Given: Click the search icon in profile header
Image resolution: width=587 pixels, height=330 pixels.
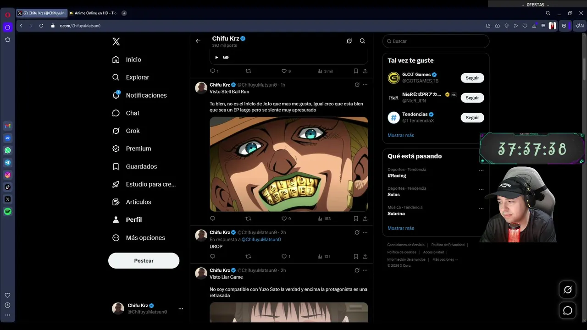Looking at the screenshot, I should pos(362,41).
